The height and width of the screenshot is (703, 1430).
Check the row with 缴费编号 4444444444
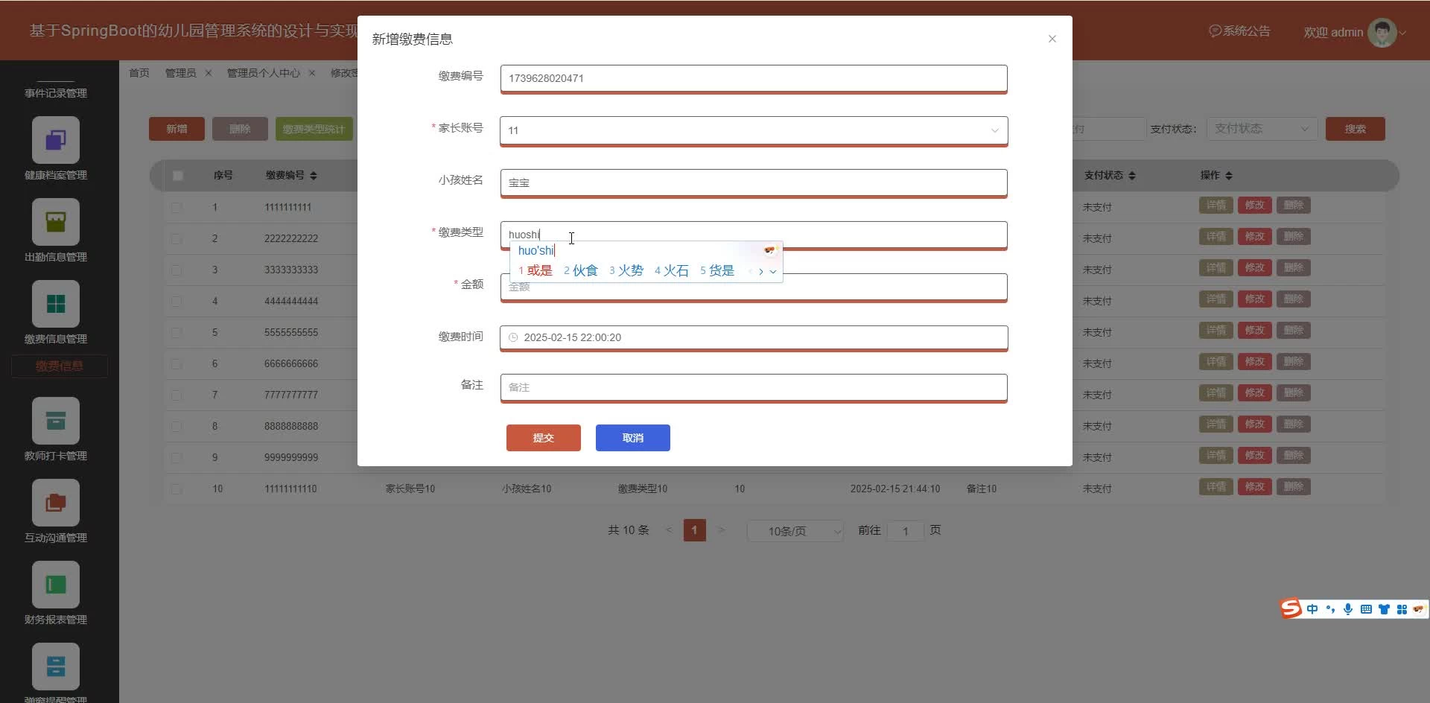point(177,301)
